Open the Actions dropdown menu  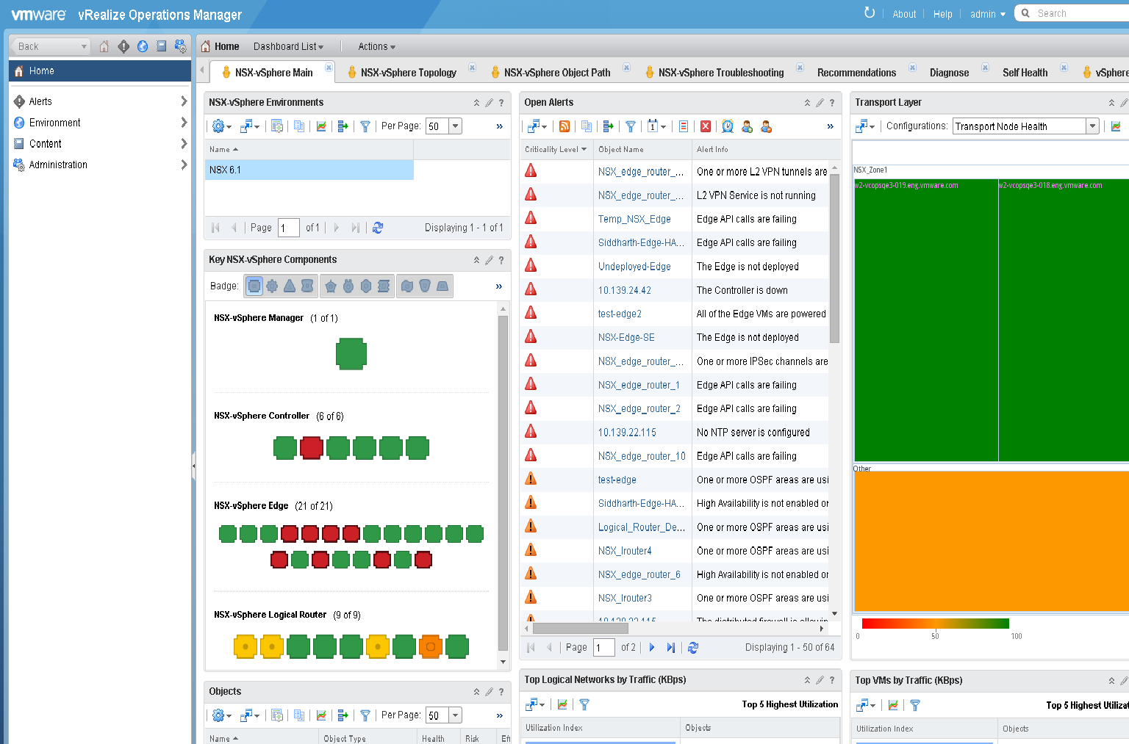(x=376, y=46)
